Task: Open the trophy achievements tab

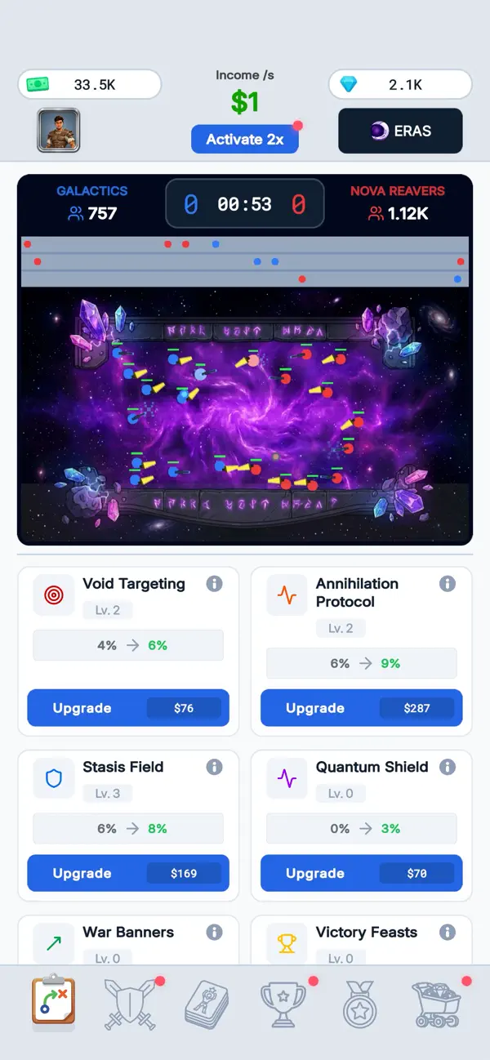Action: click(283, 1004)
